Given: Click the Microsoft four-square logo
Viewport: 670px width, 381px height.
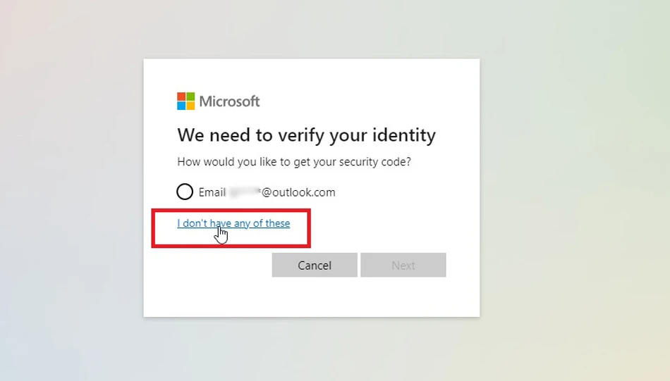Looking at the screenshot, I should [186, 101].
